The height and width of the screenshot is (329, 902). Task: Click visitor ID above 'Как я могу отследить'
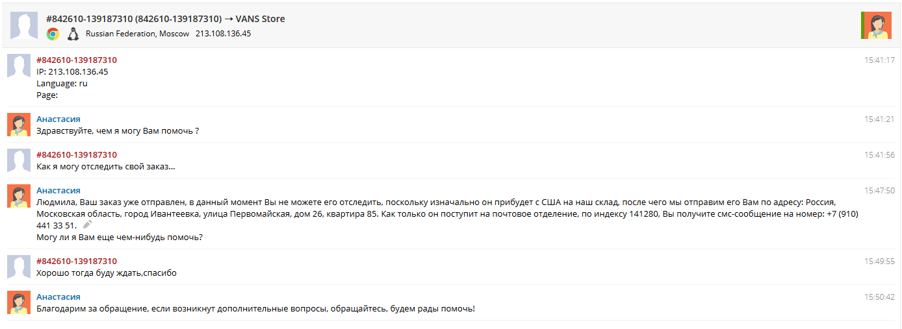pos(77,154)
